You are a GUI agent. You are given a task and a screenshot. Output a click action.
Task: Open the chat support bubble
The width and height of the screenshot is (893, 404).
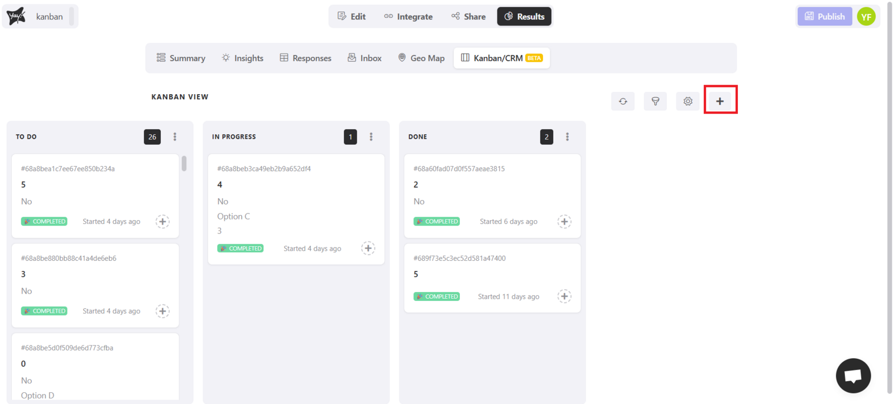click(853, 376)
